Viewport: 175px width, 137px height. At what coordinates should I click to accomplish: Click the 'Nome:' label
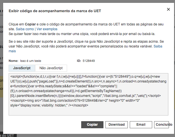click(13, 61)
